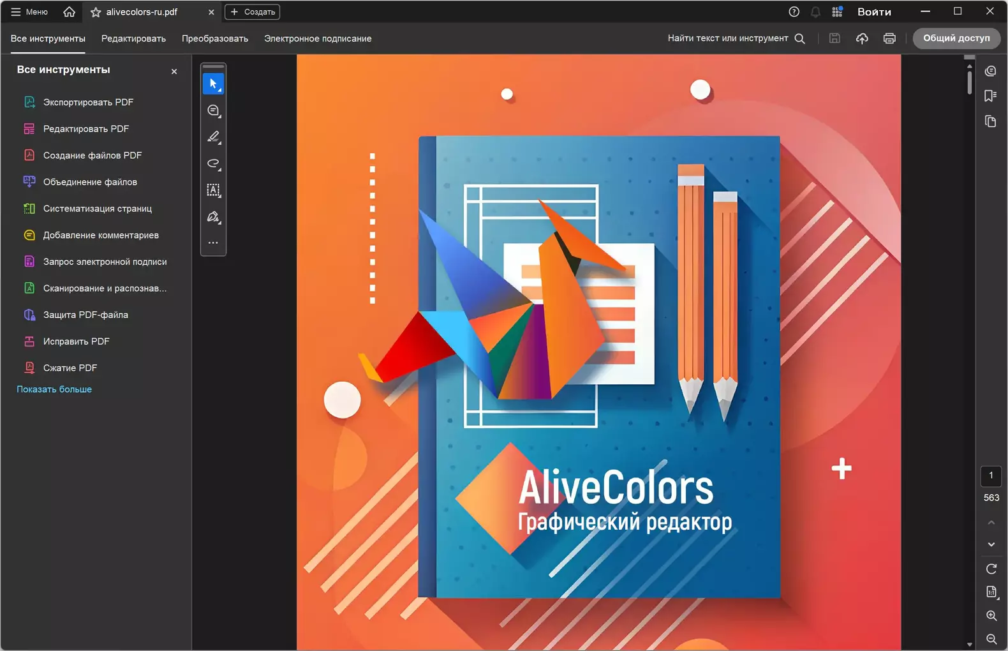Close the Все инструменты side panel
This screenshot has height=651, width=1008.
pyautogui.click(x=174, y=71)
